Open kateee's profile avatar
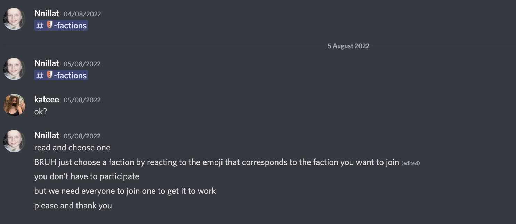 14,105
